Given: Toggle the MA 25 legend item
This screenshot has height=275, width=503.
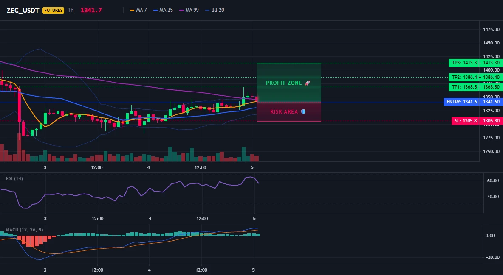Looking at the screenshot, I should tap(163, 10).
